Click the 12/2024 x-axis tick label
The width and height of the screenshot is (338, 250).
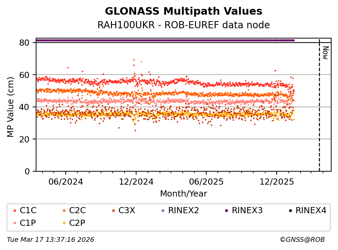click(x=136, y=182)
